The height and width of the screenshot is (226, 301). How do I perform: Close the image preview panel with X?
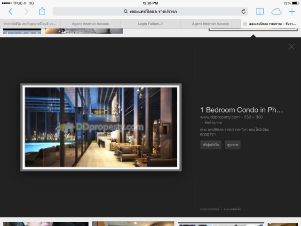tap(291, 47)
